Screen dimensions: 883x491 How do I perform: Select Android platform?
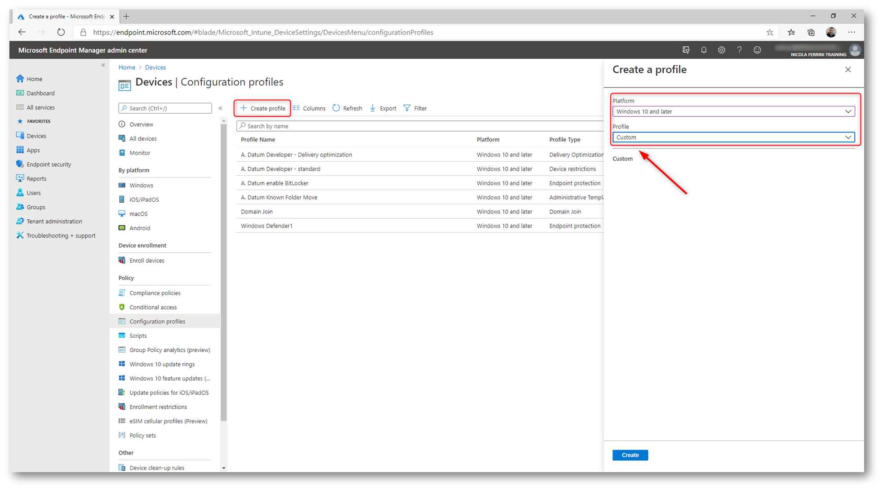pyautogui.click(x=140, y=228)
